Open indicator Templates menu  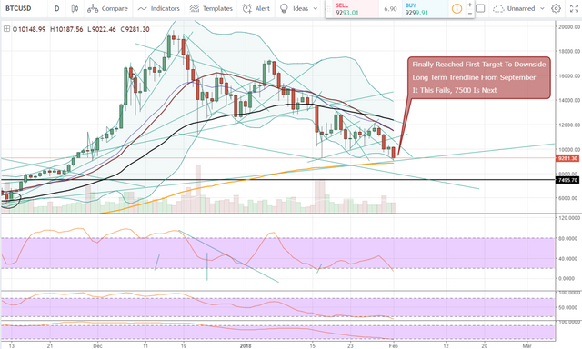click(211, 8)
